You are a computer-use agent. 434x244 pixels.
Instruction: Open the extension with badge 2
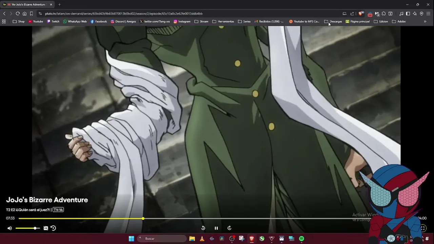pos(377,14)
